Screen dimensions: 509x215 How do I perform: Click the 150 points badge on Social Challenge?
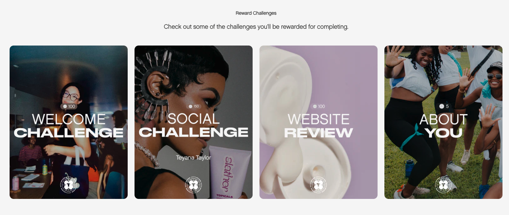click(194, 106)
